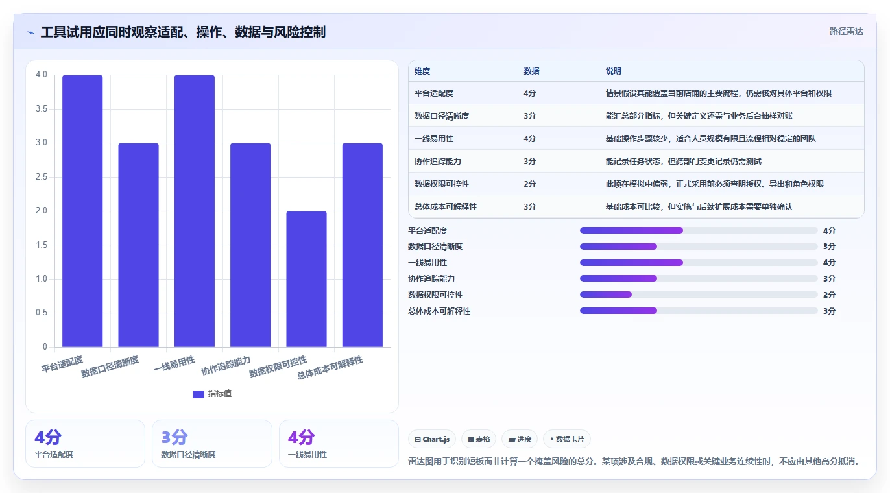Click the 协作追踪能力 progress bar
Viewport: 890px width, 493px height.
(699, 279)
